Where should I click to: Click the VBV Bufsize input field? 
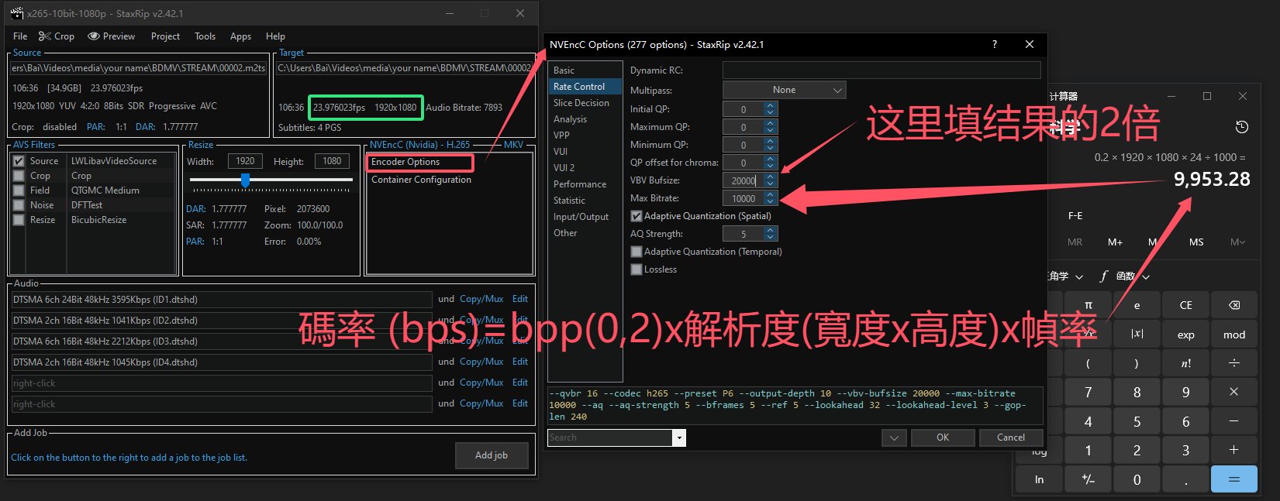743,180
